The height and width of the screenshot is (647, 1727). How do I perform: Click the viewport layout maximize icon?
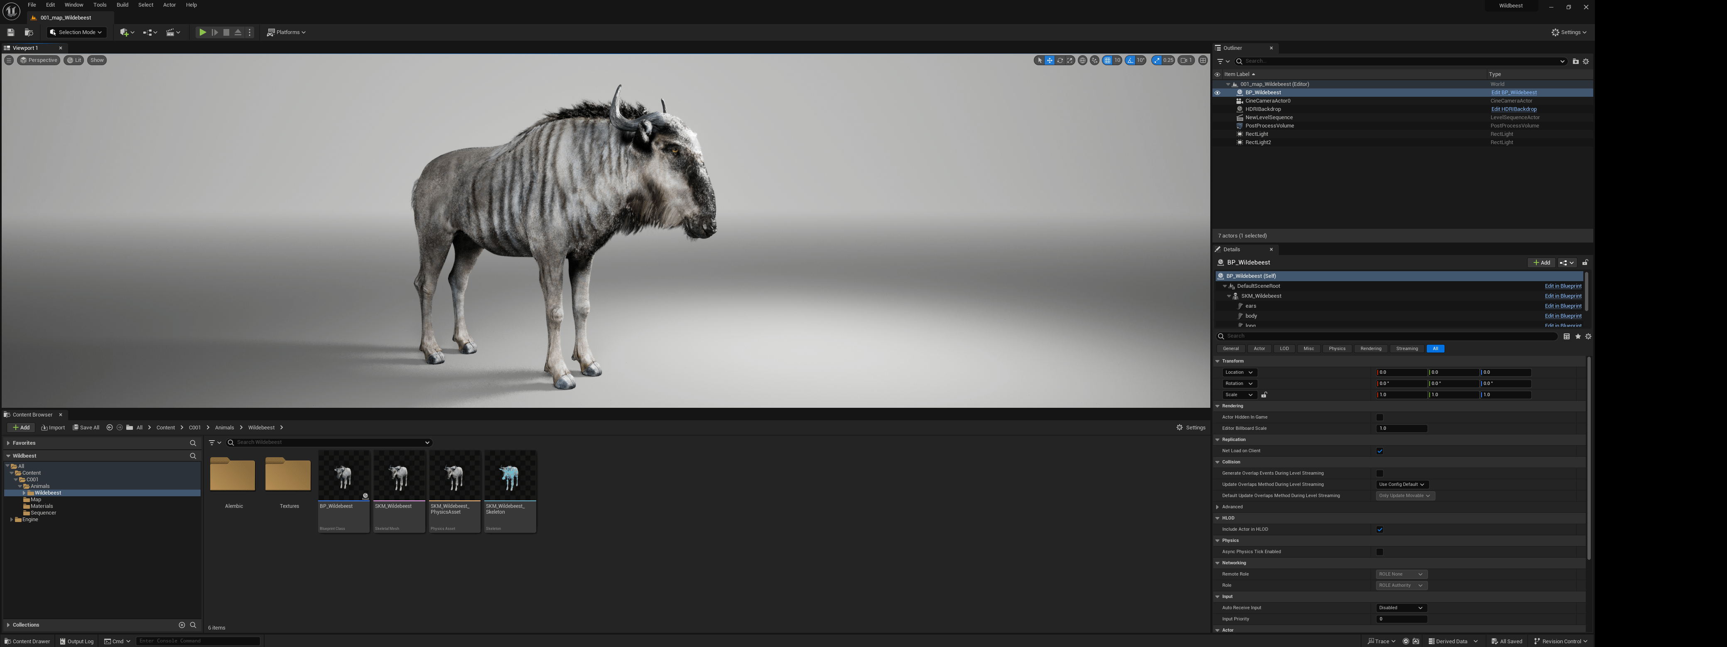(x=1203, y=60)
